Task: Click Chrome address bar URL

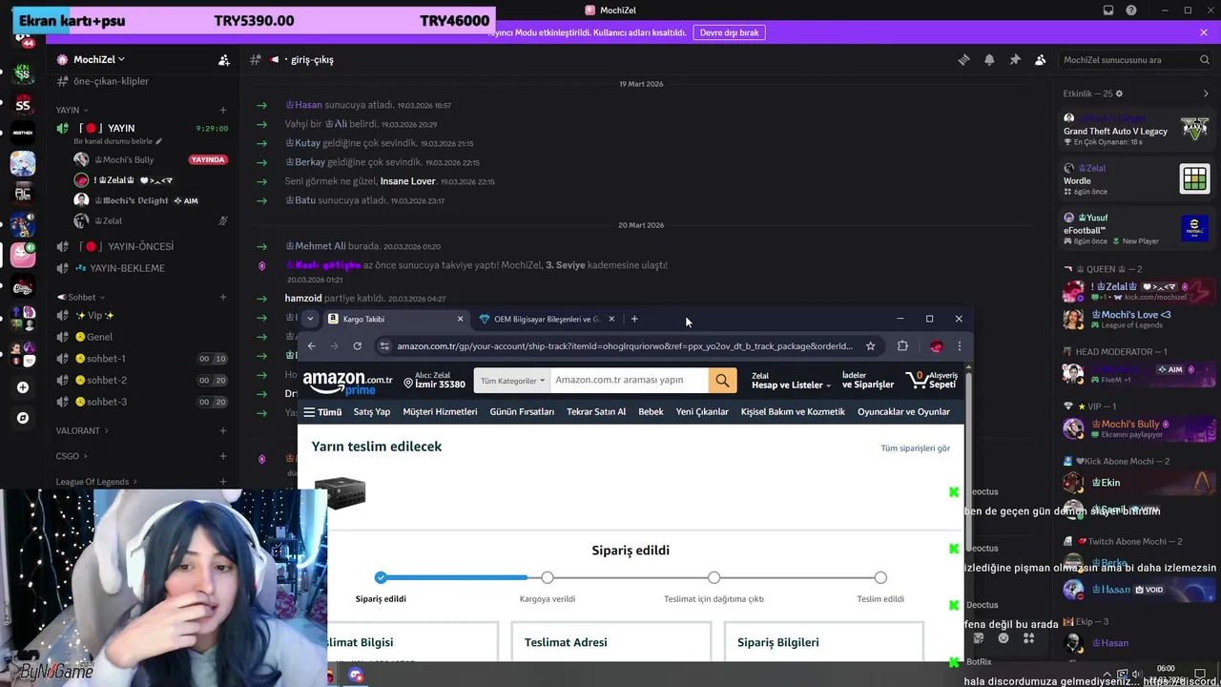Action: [x=625, y=345]
